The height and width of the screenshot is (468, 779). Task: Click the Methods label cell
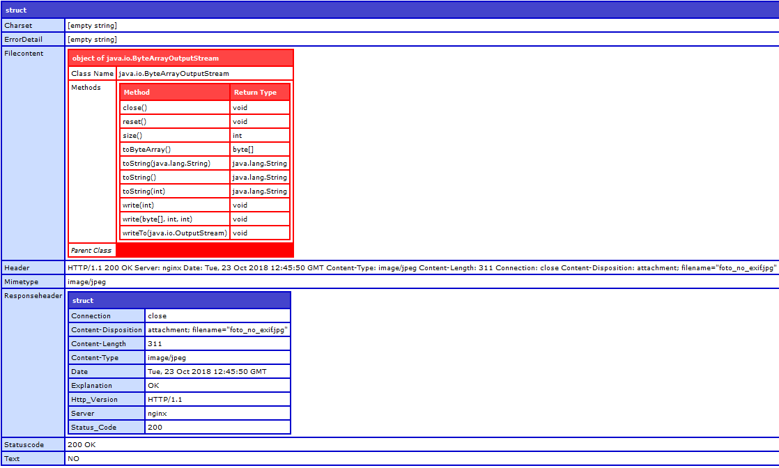click(92, 161)
